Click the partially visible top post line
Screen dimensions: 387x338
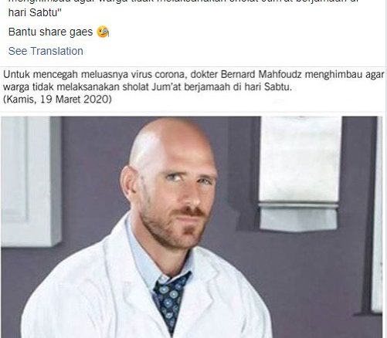point(183,2)
